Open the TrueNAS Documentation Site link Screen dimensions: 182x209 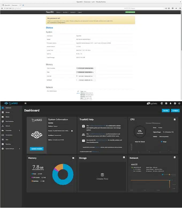point(97,126)
